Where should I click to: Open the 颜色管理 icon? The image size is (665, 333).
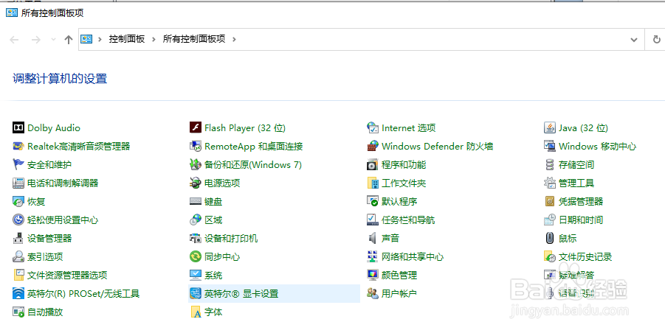coord(373,275)
